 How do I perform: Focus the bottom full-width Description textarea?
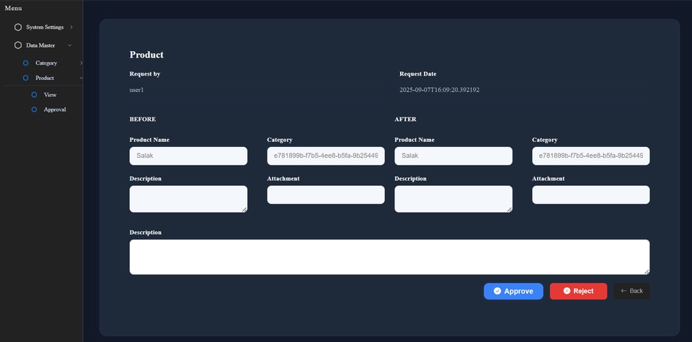tap(389, 257)
